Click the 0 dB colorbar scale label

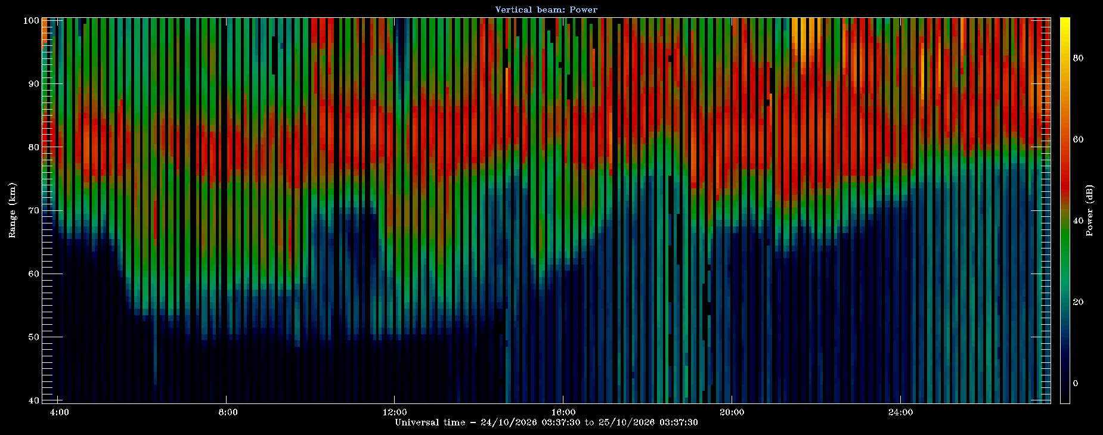coord(1076,383)
